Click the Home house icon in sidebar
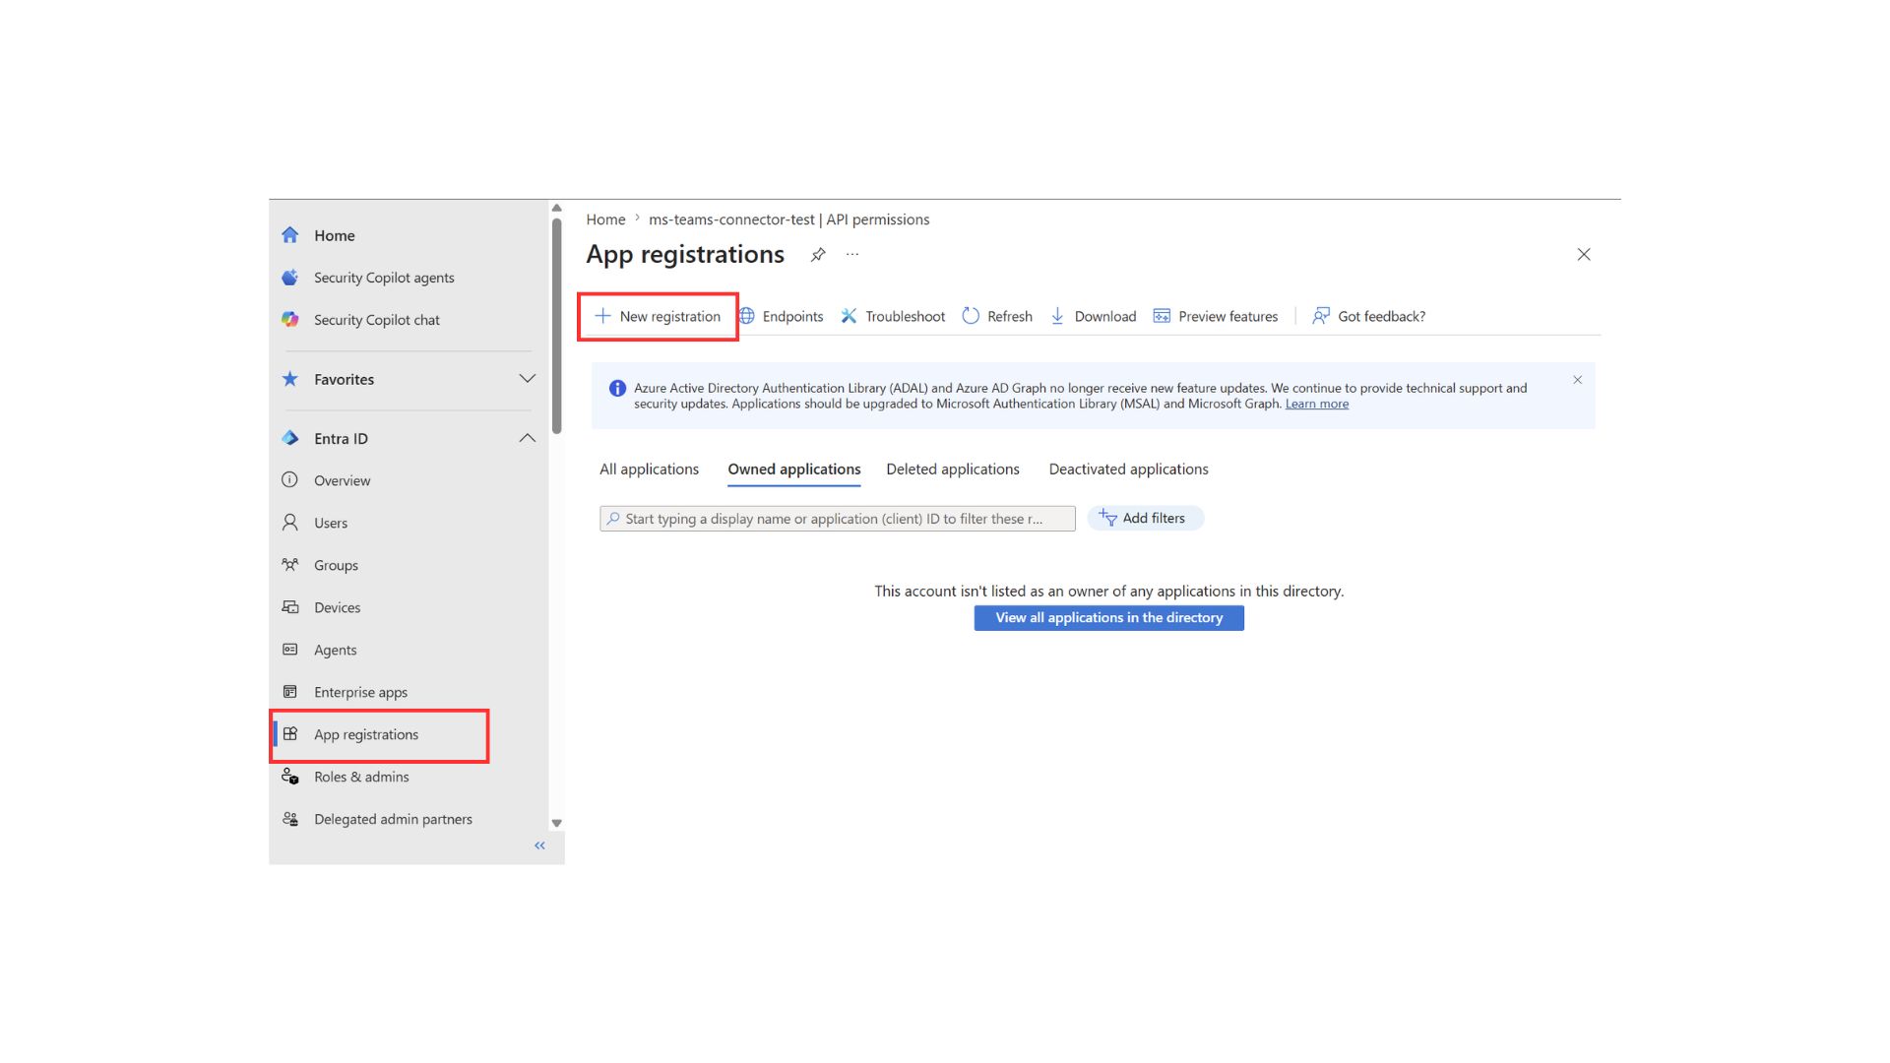Image resolution: width=1890 pixels, height=1063 pixels. click(289, 235)
